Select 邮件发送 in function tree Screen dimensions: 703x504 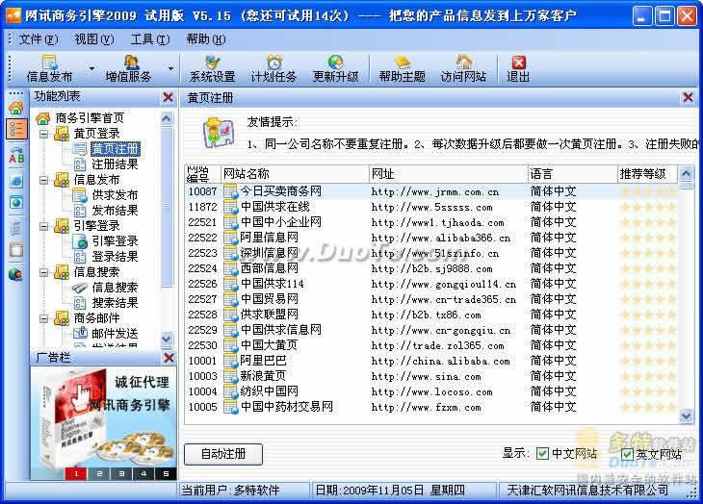coord(115,334)
